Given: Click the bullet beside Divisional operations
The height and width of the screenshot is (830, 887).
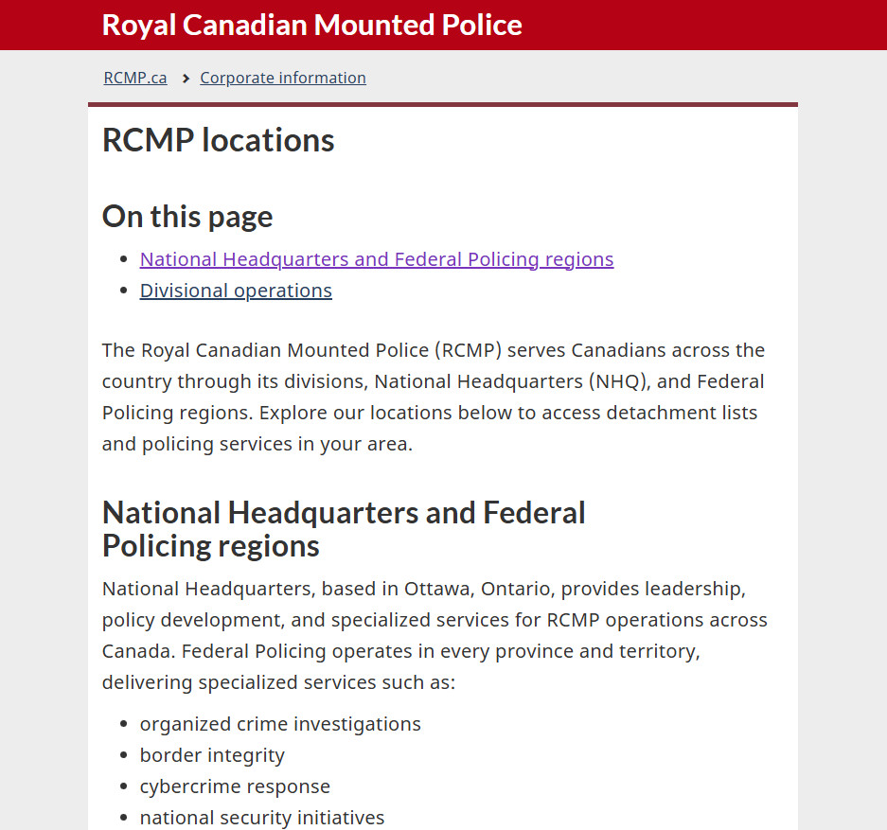Looking at the screenshot, I should click(124, 291).
